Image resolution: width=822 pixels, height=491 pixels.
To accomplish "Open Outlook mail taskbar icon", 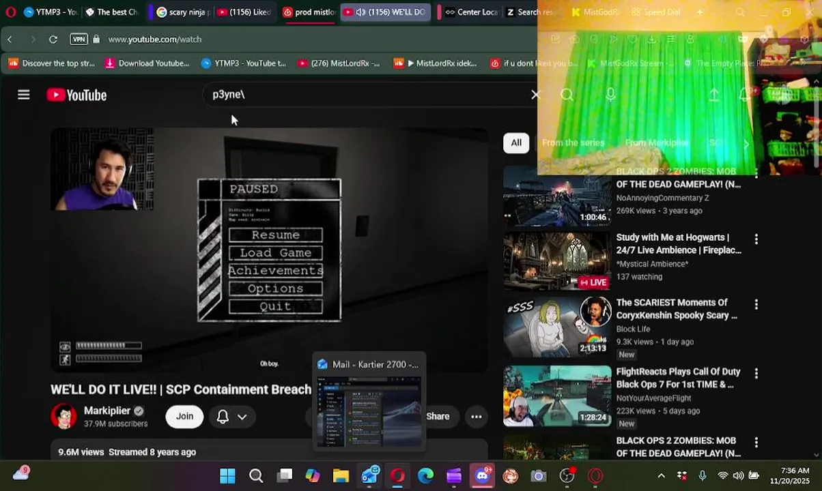I will click(370, 475).
